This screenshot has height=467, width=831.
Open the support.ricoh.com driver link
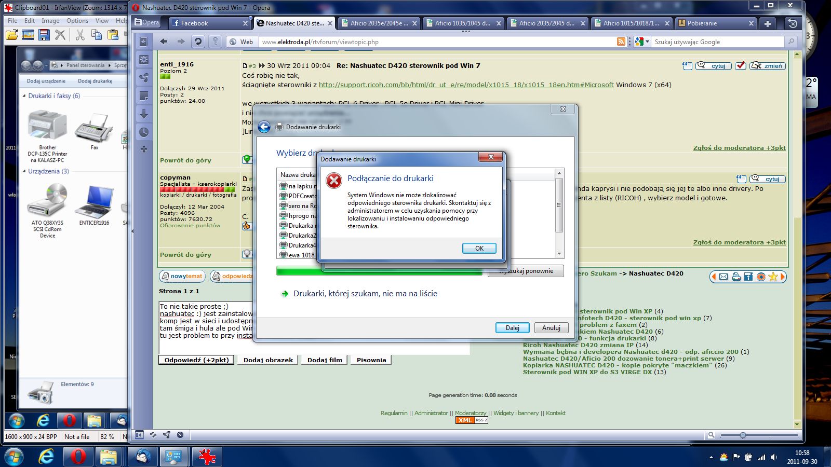[x=466, y=85]
